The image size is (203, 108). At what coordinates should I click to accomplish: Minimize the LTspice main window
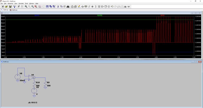[191, 1]
